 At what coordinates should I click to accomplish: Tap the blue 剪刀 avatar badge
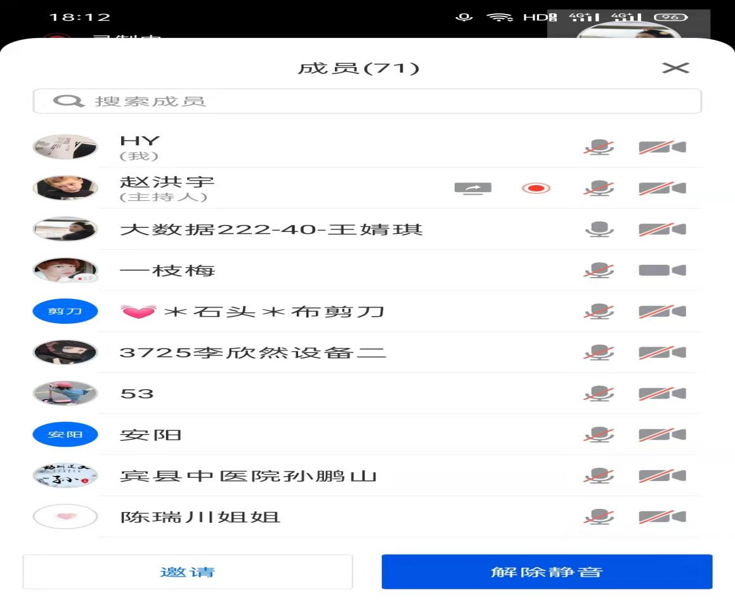pyautogui.click(x=65, y=312)
